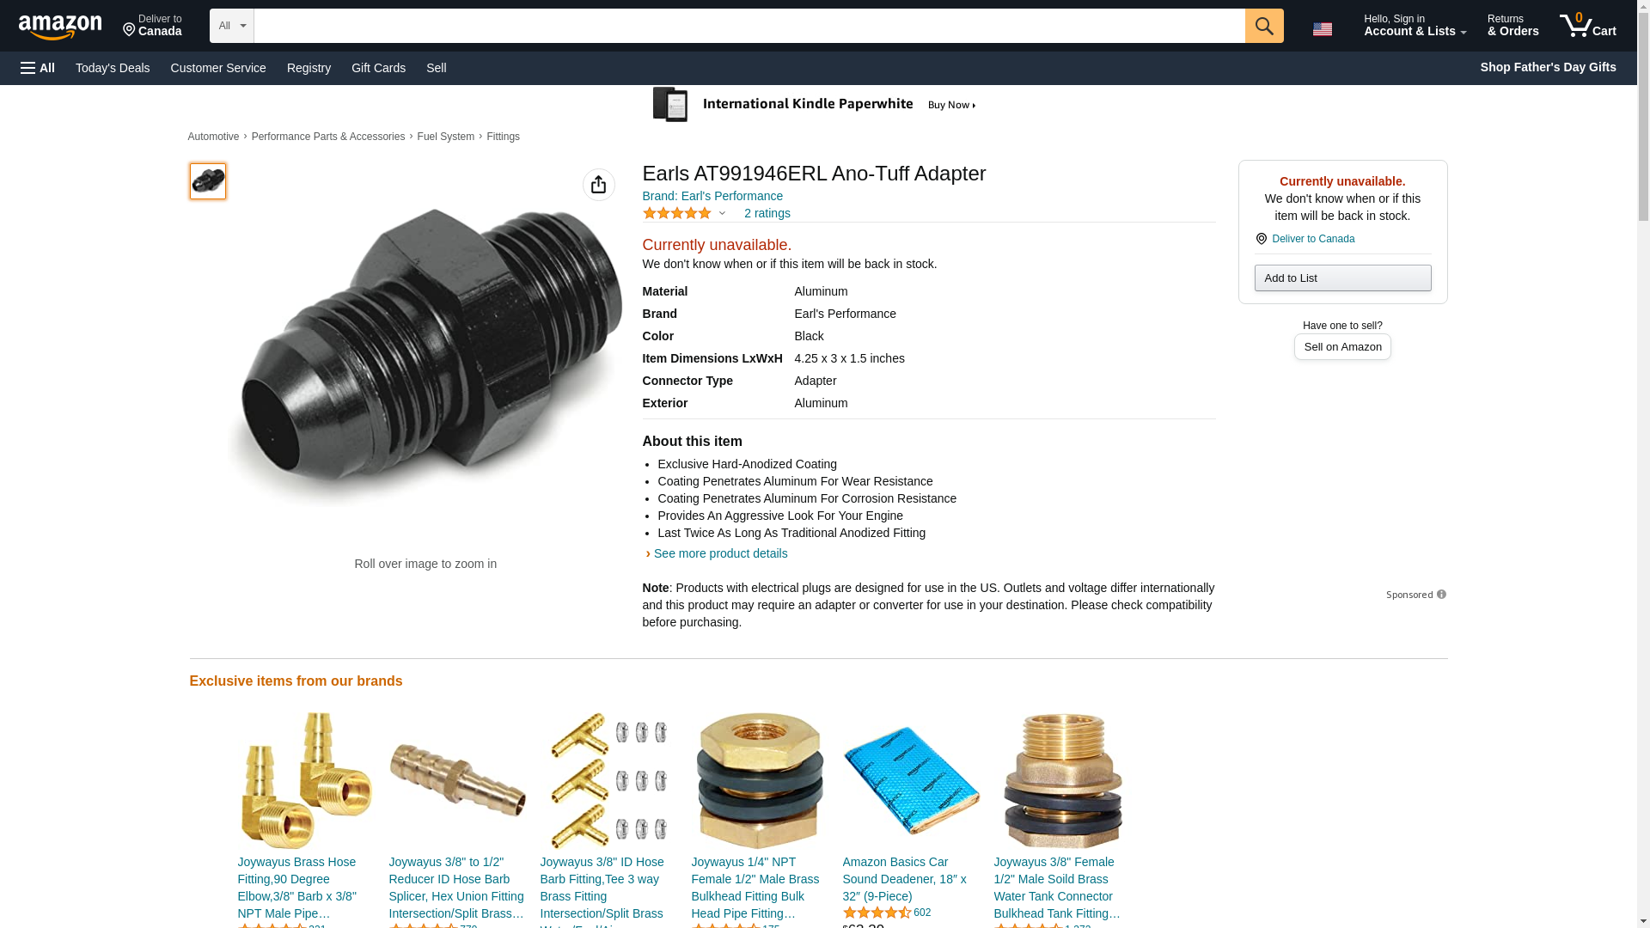This screenshot has height=928, width=1650.
Task: Click the US flag language selector
Action: pos(1323,29)
